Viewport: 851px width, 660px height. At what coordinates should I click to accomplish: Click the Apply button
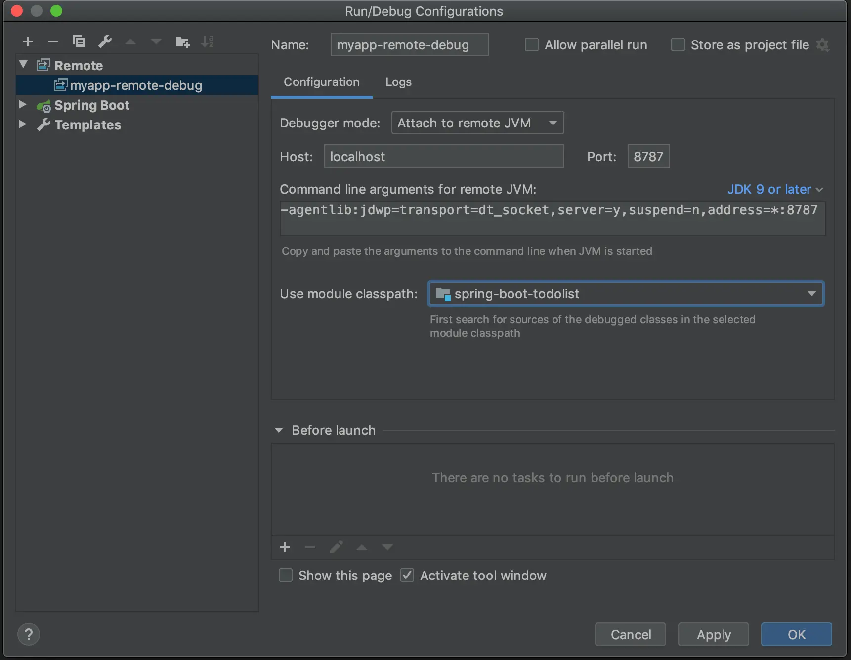click(713, 635)
